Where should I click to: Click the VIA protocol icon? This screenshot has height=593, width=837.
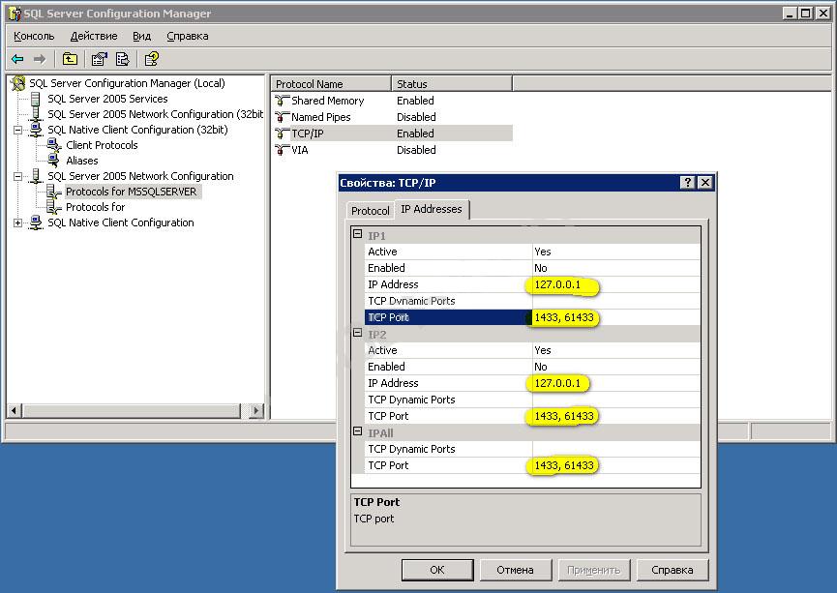click(x=282, y=150)
